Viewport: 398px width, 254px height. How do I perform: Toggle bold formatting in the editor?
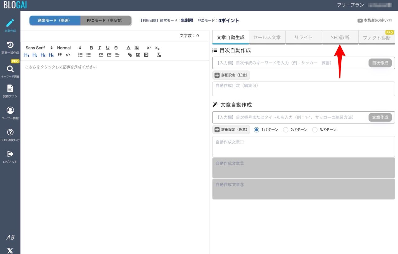(91, 48)
